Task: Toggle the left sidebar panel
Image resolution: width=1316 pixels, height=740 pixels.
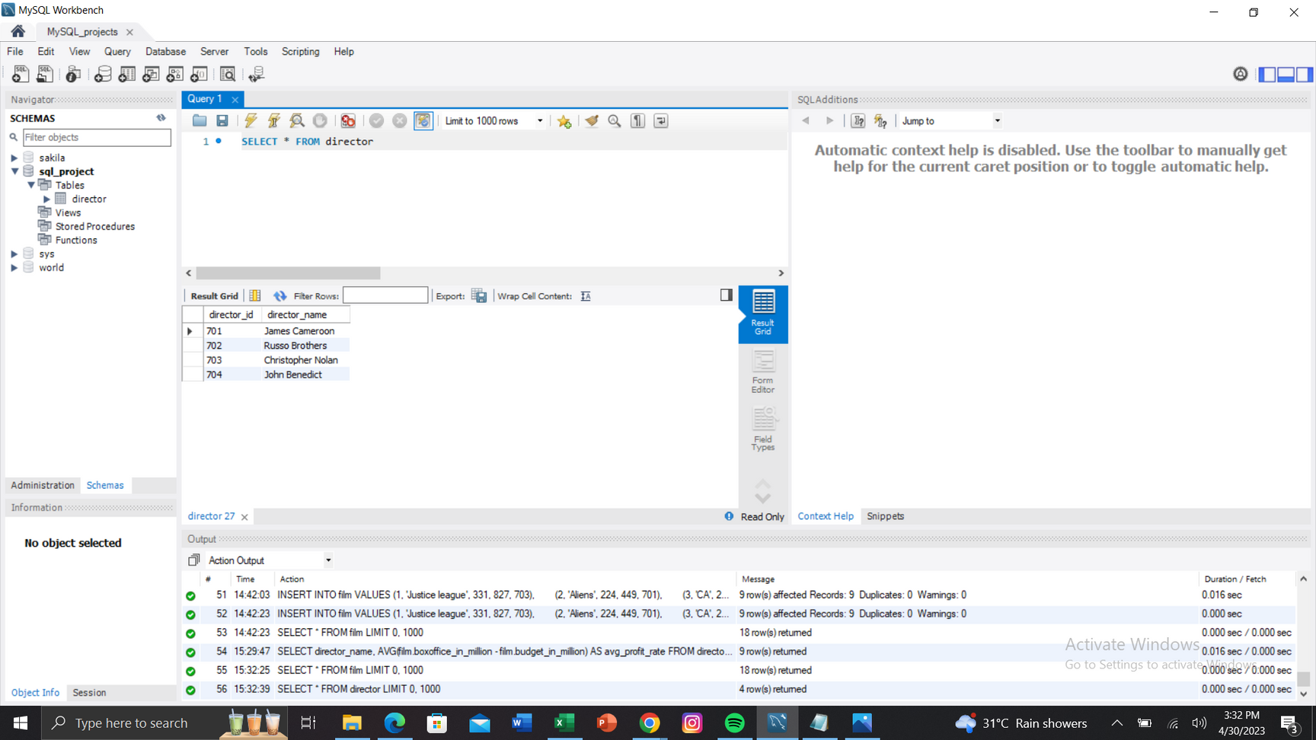Action: 1267,74
